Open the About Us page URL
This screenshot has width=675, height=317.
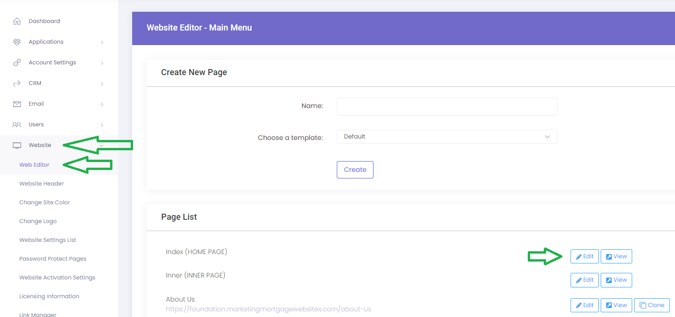point(268,309)
